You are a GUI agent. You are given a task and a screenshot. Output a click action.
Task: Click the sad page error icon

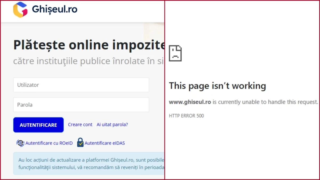click(x=175, y=53)
